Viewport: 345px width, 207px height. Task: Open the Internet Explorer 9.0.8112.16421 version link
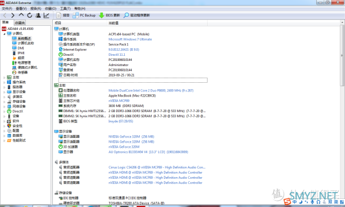coord(124,49)
